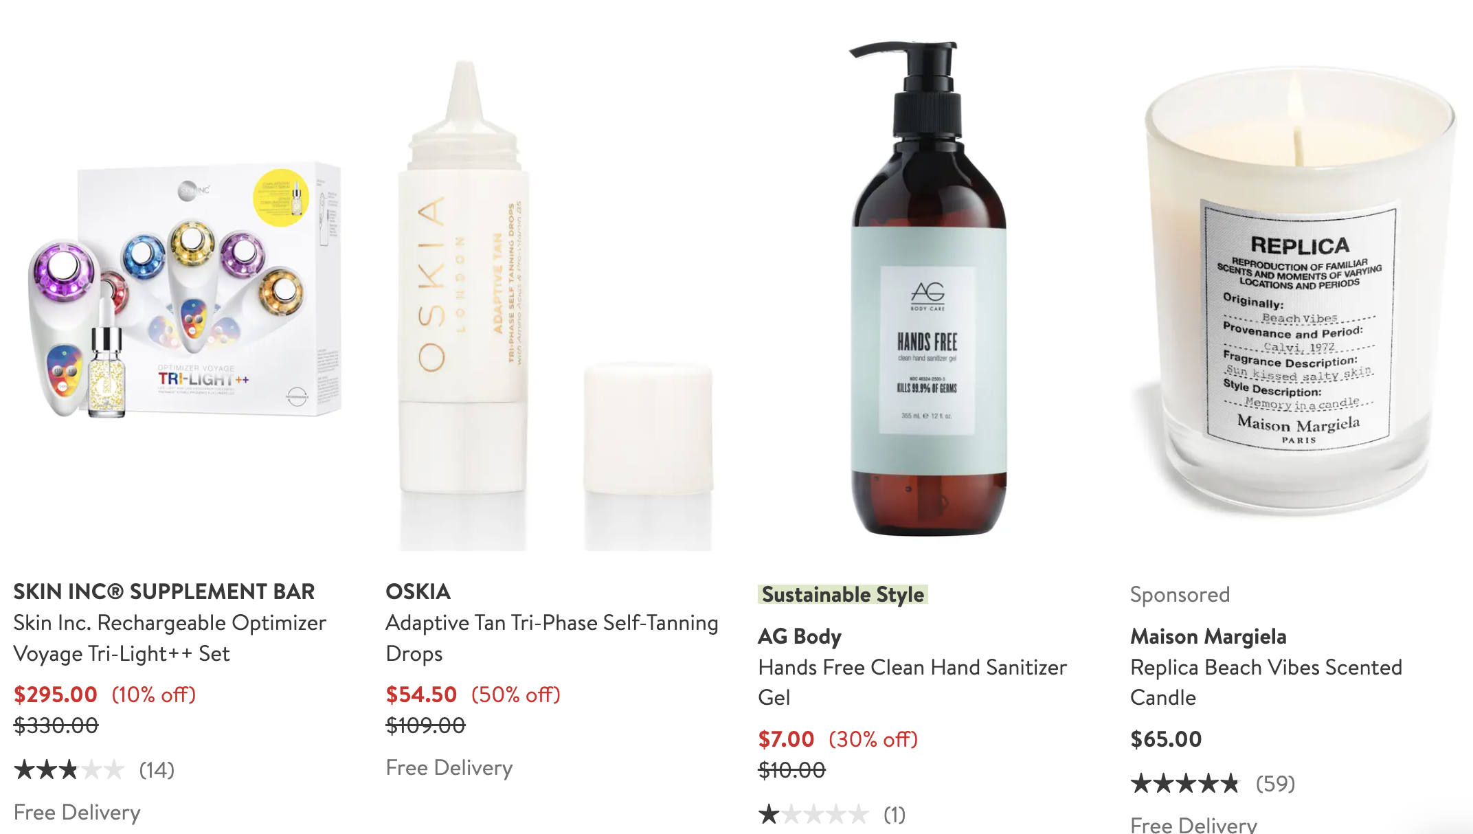The image size is (1473, 834).
Task: Open the AG Body brand link
Action: pos(800,637)
